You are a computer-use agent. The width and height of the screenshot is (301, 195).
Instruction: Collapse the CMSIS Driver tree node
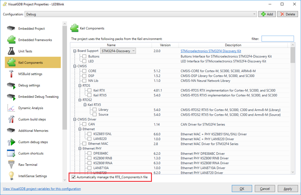tap(75, 120)
